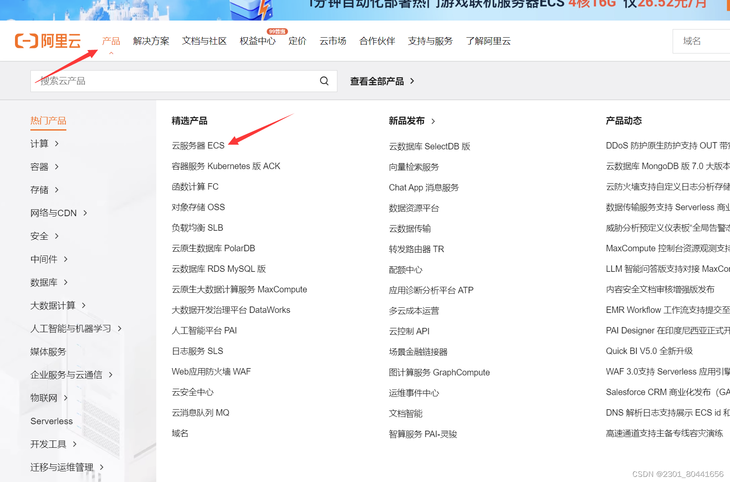The image size is (730, 482).
Task: Expand the 人工智能与机器学习 category
Action: (76, 329)
